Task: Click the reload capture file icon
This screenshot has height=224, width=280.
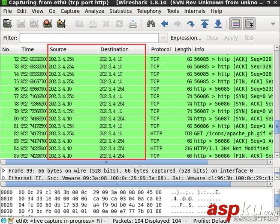Action: click(x=120, y=24)
